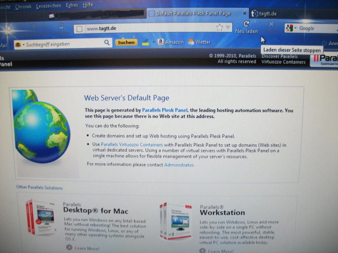Switch to Default Parallels Plesk Panel tab

tap(193, 13)
